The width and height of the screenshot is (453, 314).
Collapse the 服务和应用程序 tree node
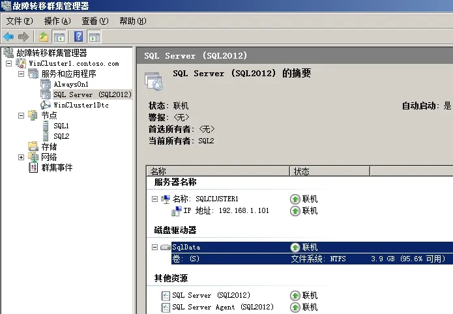click(21, 74)
